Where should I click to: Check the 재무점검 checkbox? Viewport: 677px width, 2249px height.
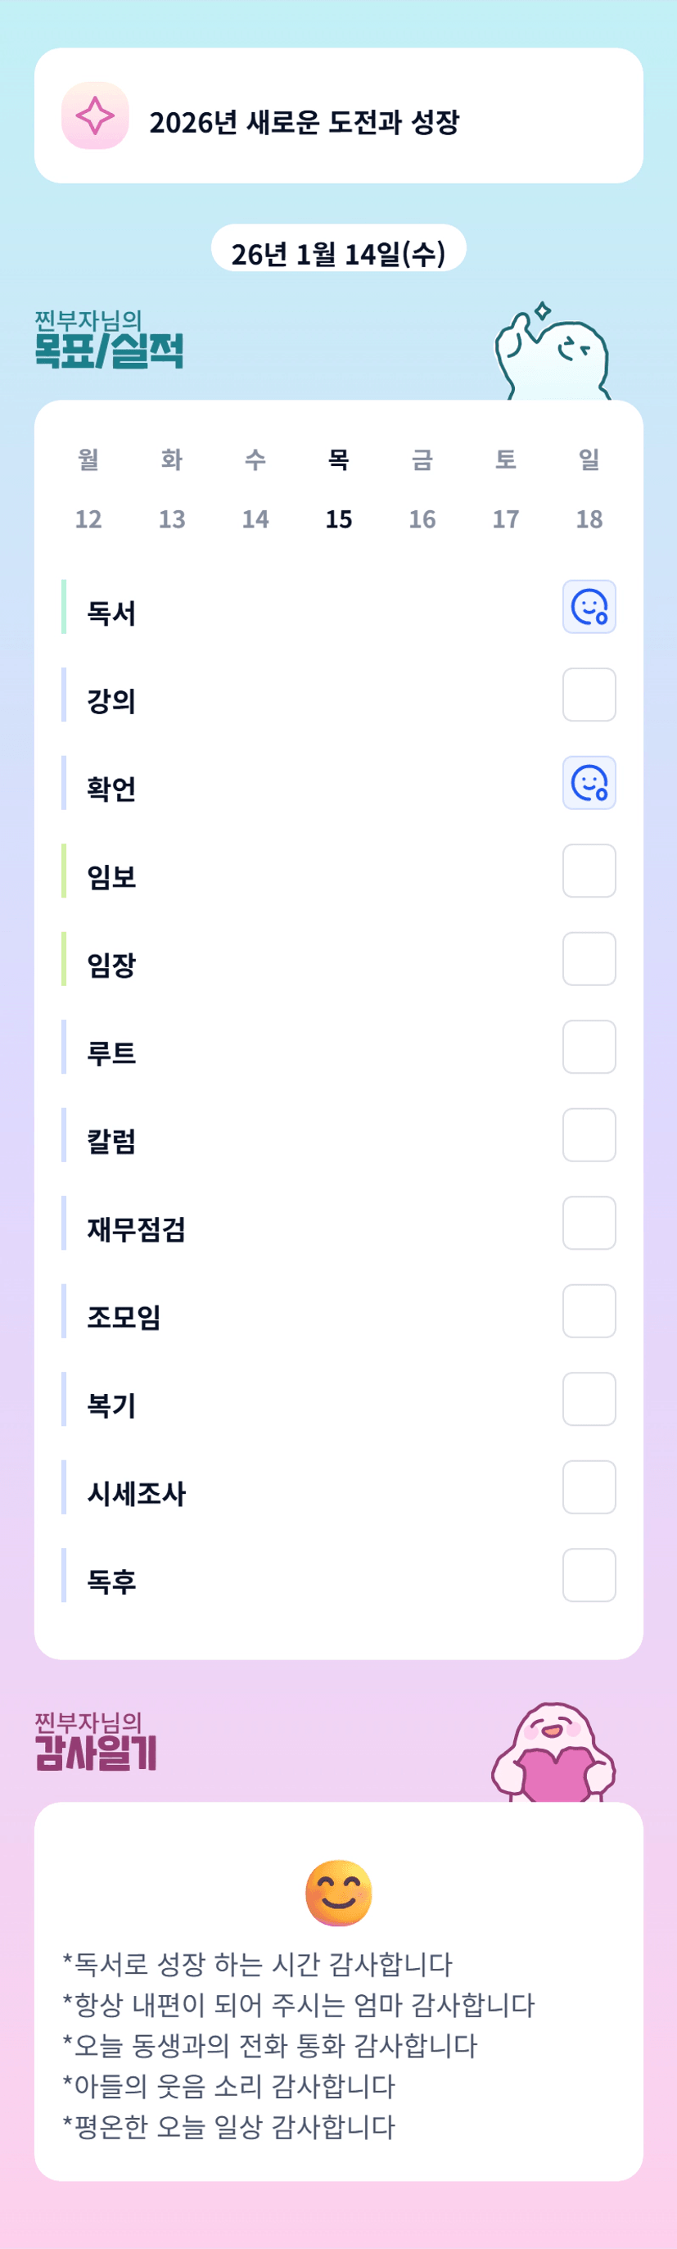(x=589, y=1223)
